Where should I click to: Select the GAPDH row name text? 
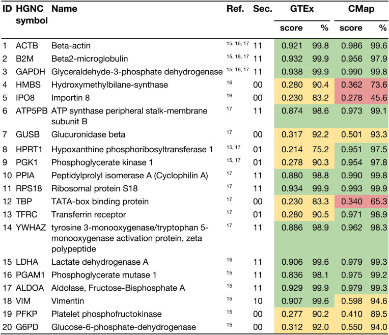click(137, 72)
